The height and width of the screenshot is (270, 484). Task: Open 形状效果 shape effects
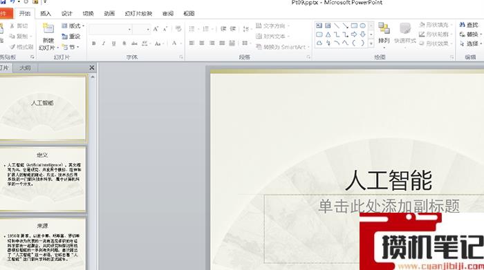(436, 44)
